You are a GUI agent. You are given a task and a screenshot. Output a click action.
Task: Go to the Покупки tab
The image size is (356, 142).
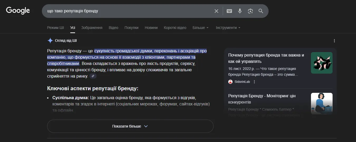coord(131,28)
